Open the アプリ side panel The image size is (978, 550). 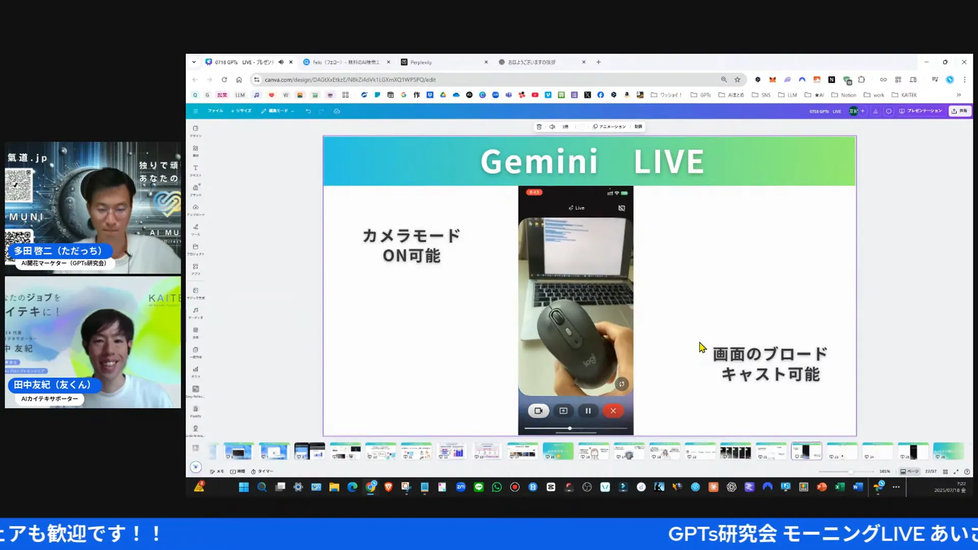pos(196,269)
